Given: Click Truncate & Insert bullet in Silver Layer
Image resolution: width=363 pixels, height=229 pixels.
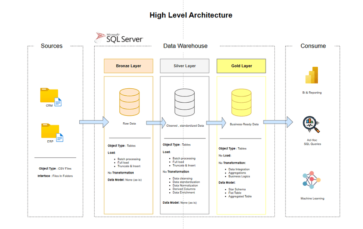Looking at the screenshot, I should click(184, 165).
